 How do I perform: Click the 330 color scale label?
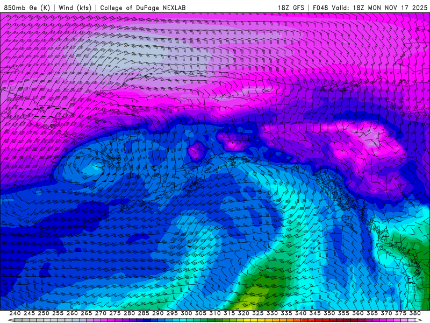point(272,313)
